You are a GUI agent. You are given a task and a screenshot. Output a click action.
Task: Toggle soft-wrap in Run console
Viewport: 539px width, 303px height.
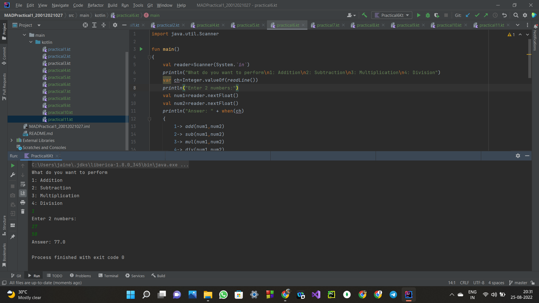(23, 184)
